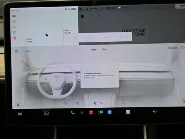Open the media list settings icon
The width and height of the screenshot is (185, 139).
click(x=99, y=16)
